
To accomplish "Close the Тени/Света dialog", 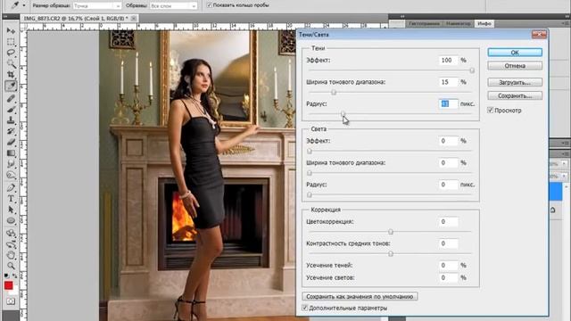I will click(539, 34).
